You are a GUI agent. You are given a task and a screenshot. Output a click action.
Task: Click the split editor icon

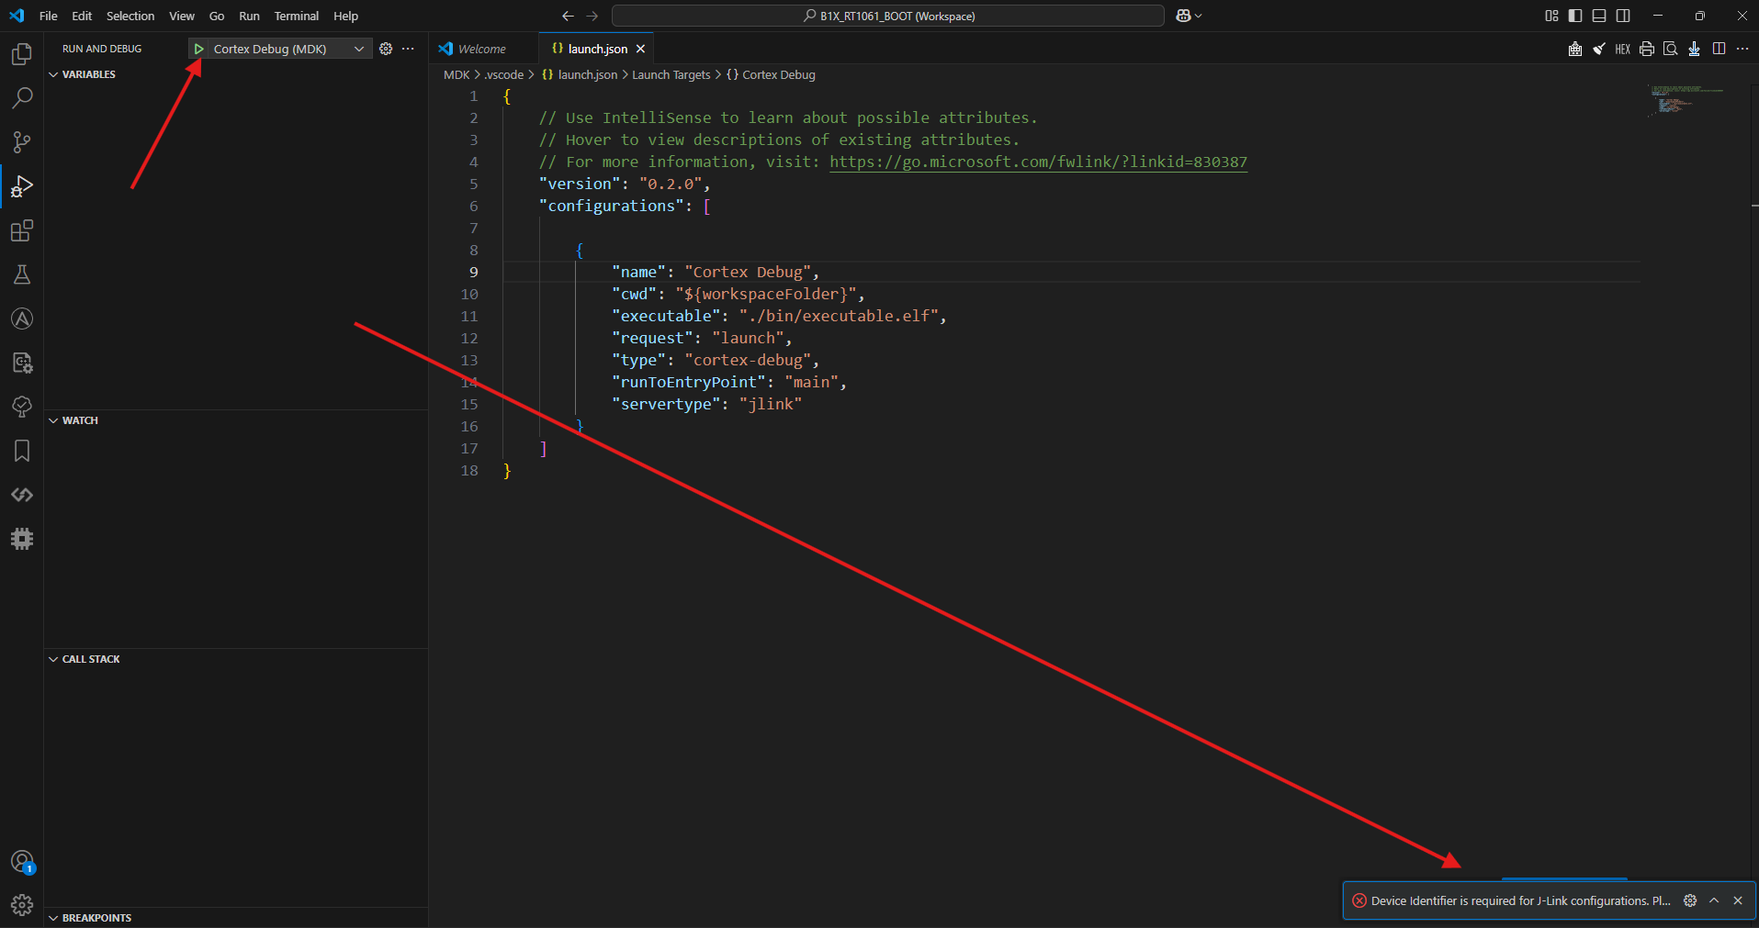coord(1719,49)
